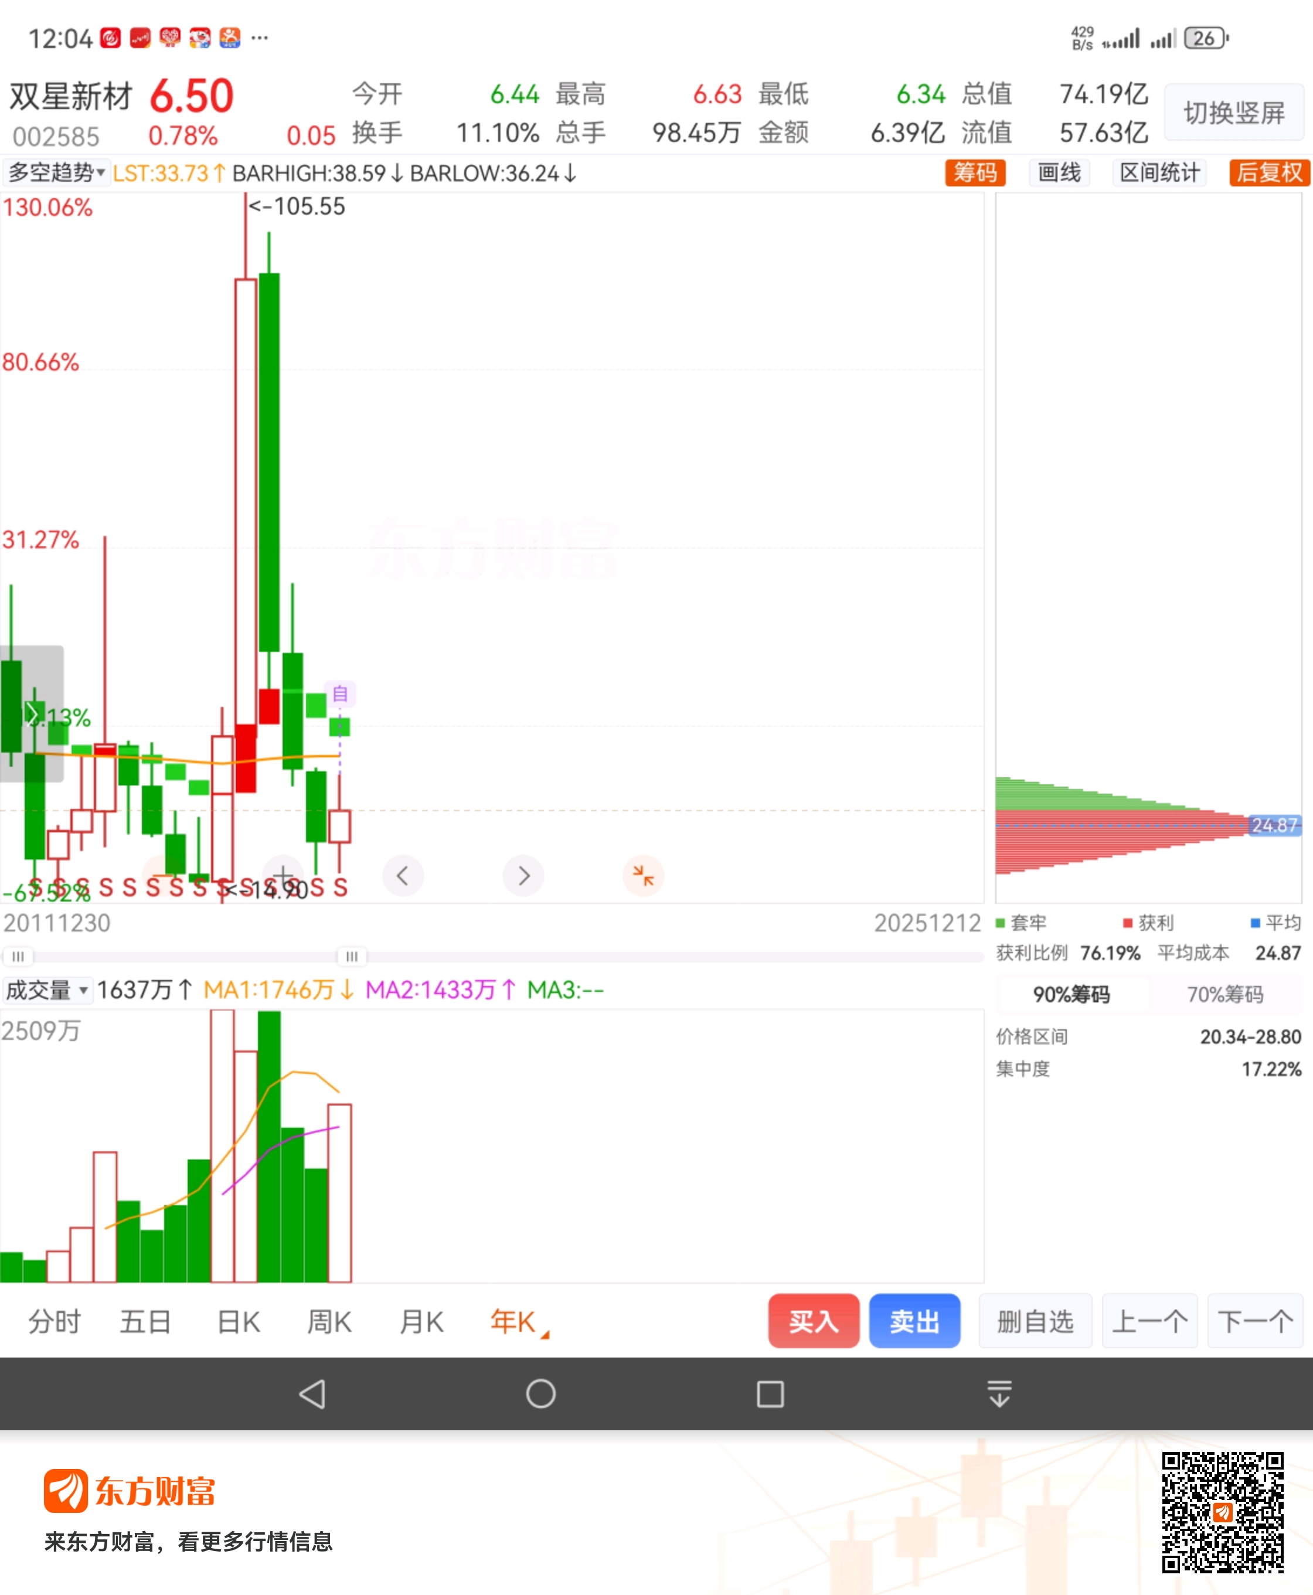Tap the chart shrink arrows icon
Viewport: 1313px width, 1595px height.
tap(643, 876)
